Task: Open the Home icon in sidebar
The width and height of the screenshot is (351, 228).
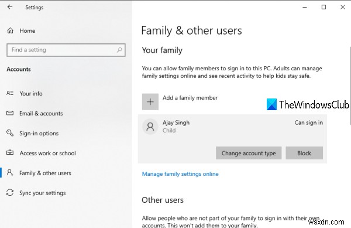Action: tap(11, 30)
